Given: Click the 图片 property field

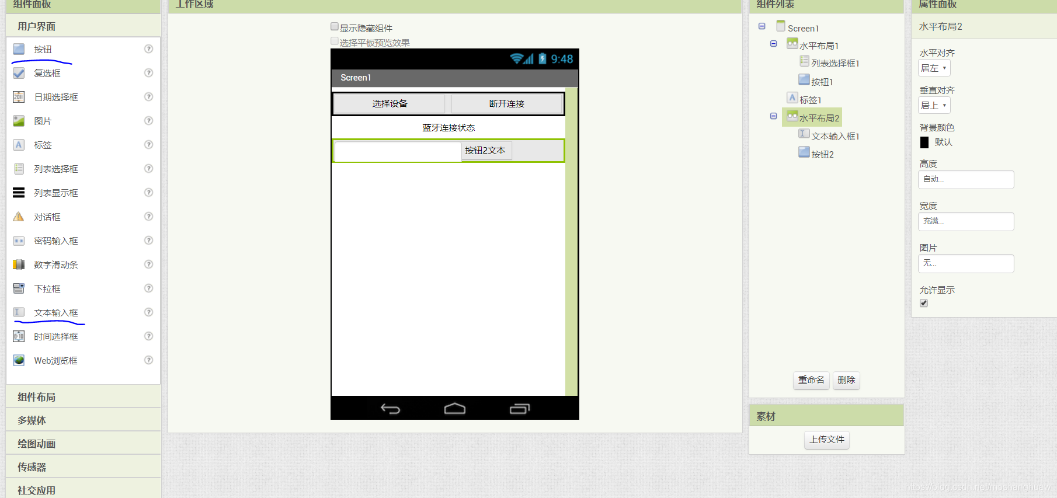Looking at the screenshot, I should pyautogui.click(x=966, y=263).
